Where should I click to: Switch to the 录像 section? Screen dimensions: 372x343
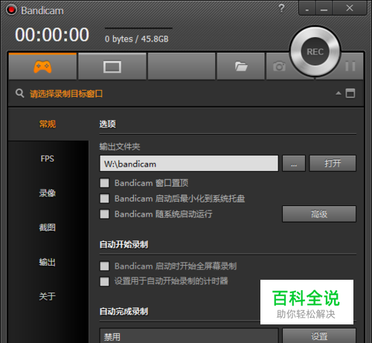click(x=48, y=193)
